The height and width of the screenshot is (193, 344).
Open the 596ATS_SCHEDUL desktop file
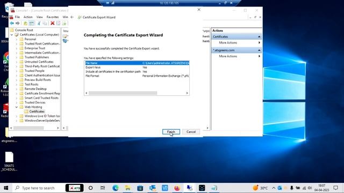9,161
